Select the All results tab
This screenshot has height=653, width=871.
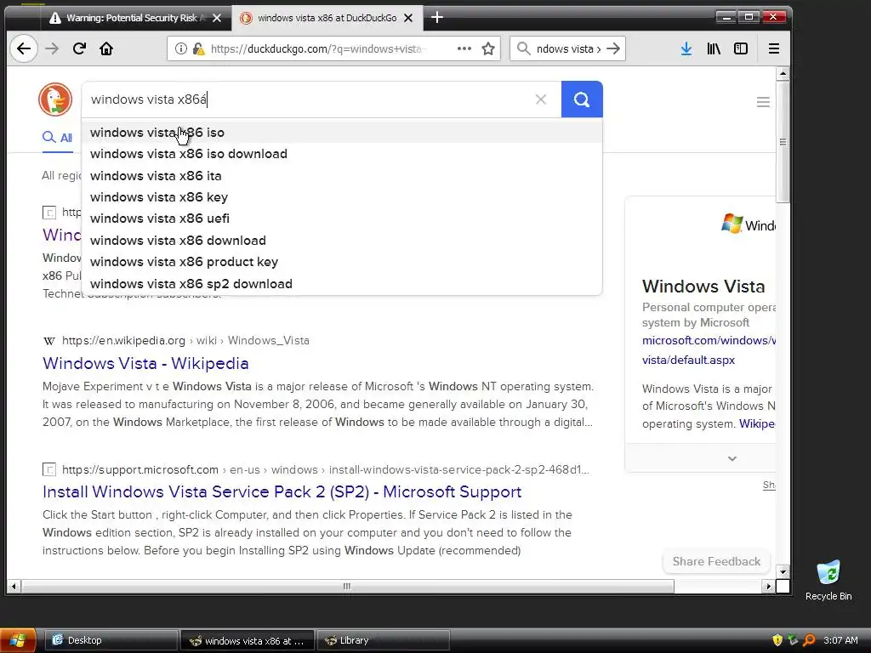click(x=58, y=138)
